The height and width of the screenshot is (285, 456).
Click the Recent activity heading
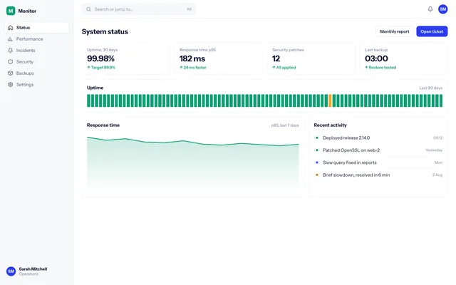pos(330,125)
